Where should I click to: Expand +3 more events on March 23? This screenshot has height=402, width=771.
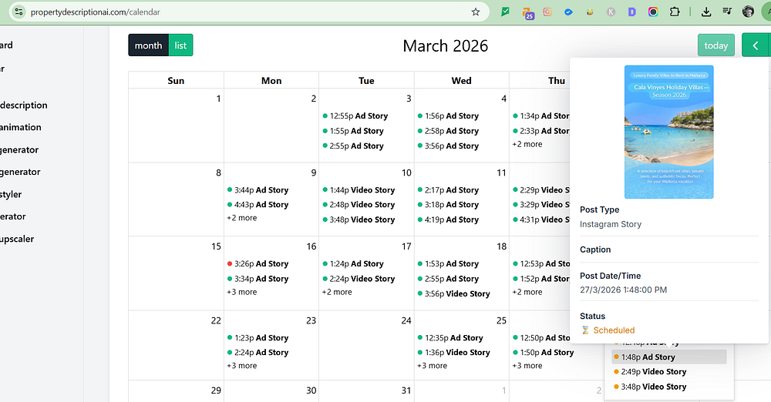pyautogui.click(x=241, y=366)
